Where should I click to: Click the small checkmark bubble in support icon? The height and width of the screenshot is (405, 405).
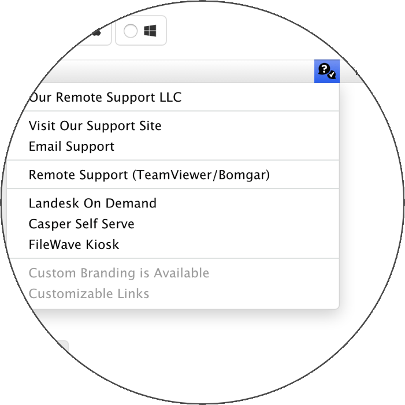pyautogui.click(x=332, y=75)
